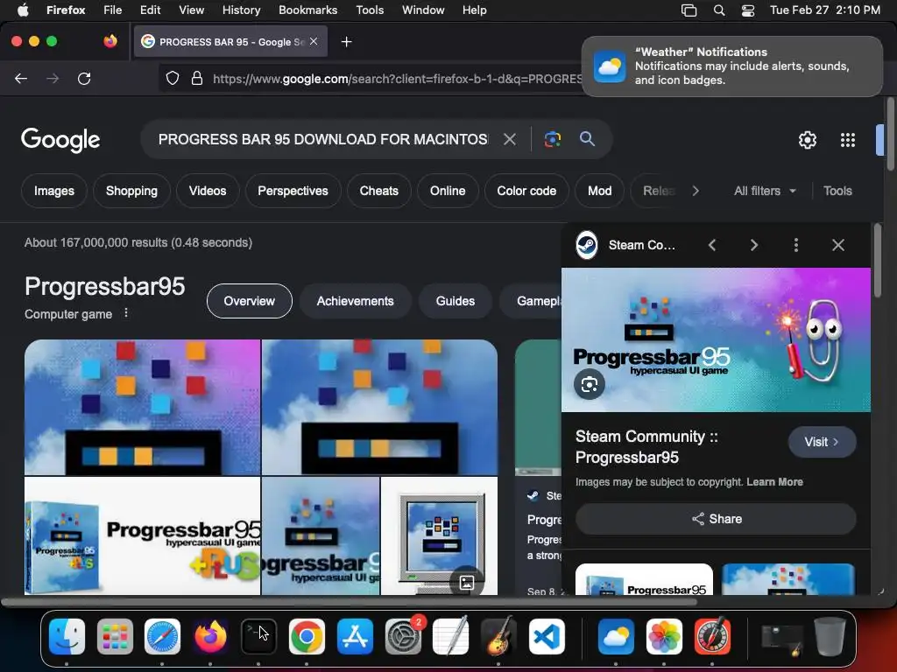897x672 pixels.
Task: Select the Overview tab
Action: (250, 301)
